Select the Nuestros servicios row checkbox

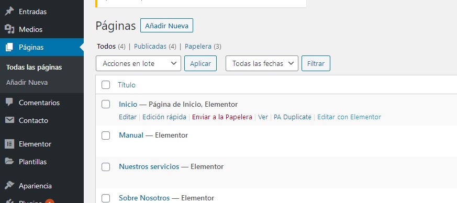pyautogui.click(x=106, y=166)
